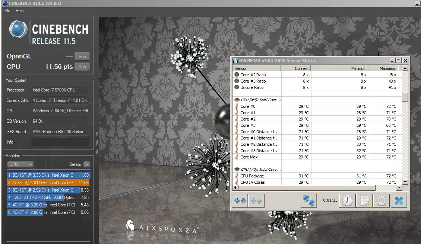Click HWiNFO64 title bar icon
The height and width of the screenshot is (244, 421).
point(235,61)
